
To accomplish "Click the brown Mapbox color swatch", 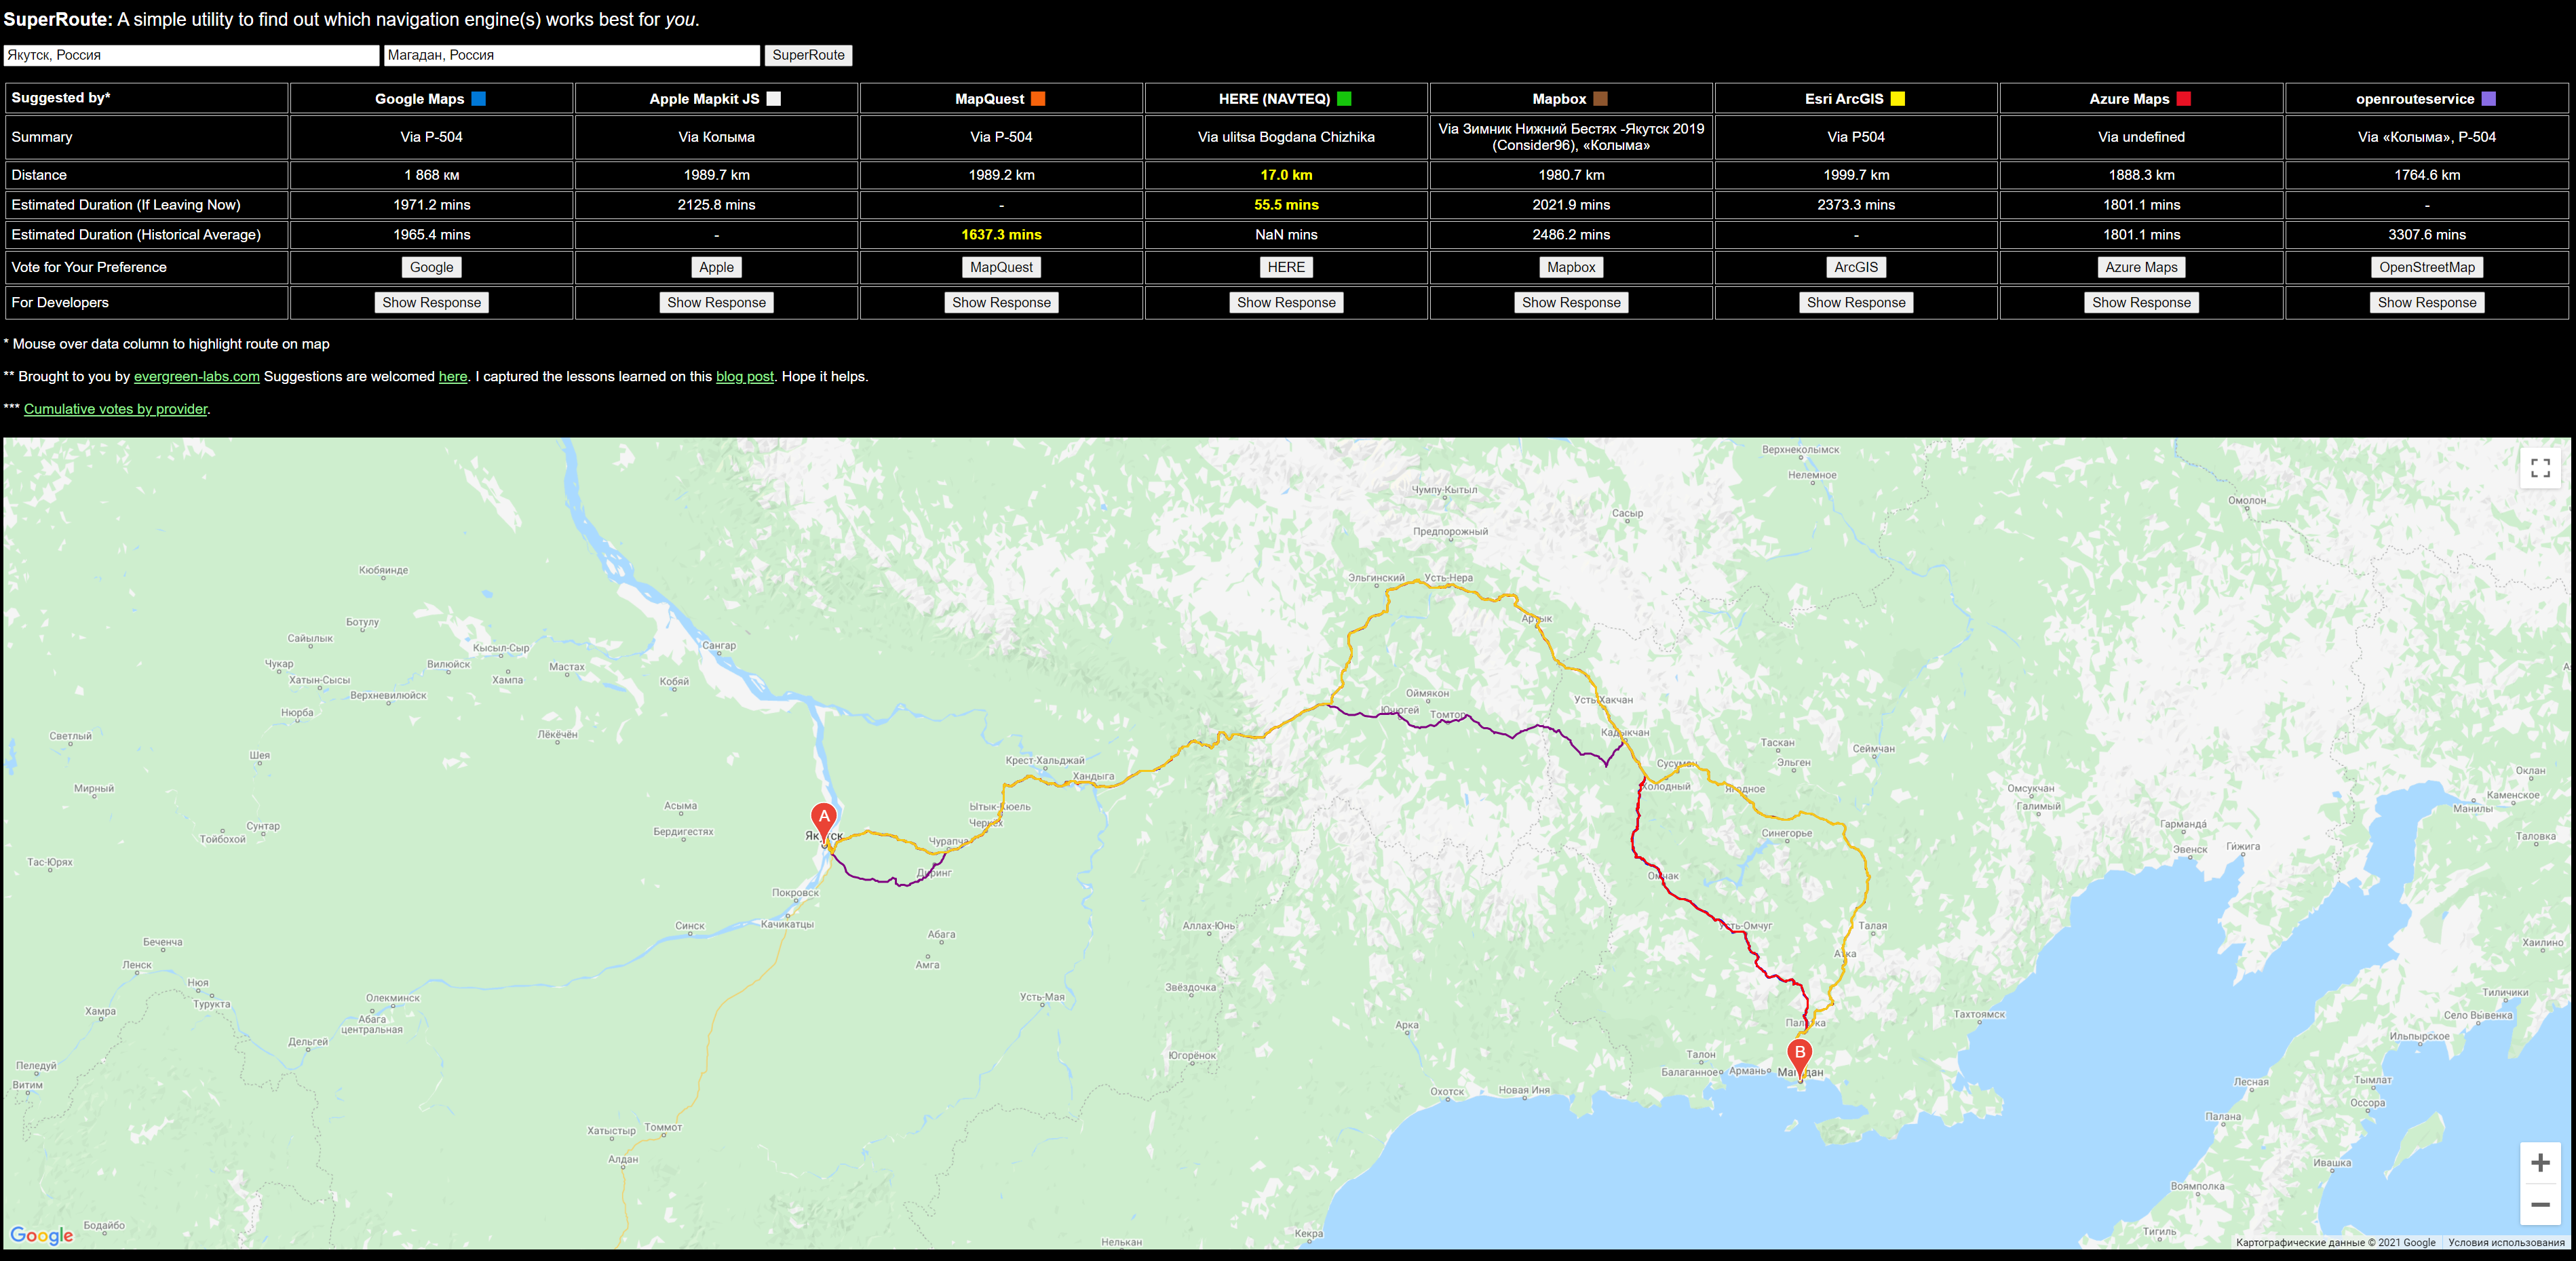I will (x=1600, y=98).
